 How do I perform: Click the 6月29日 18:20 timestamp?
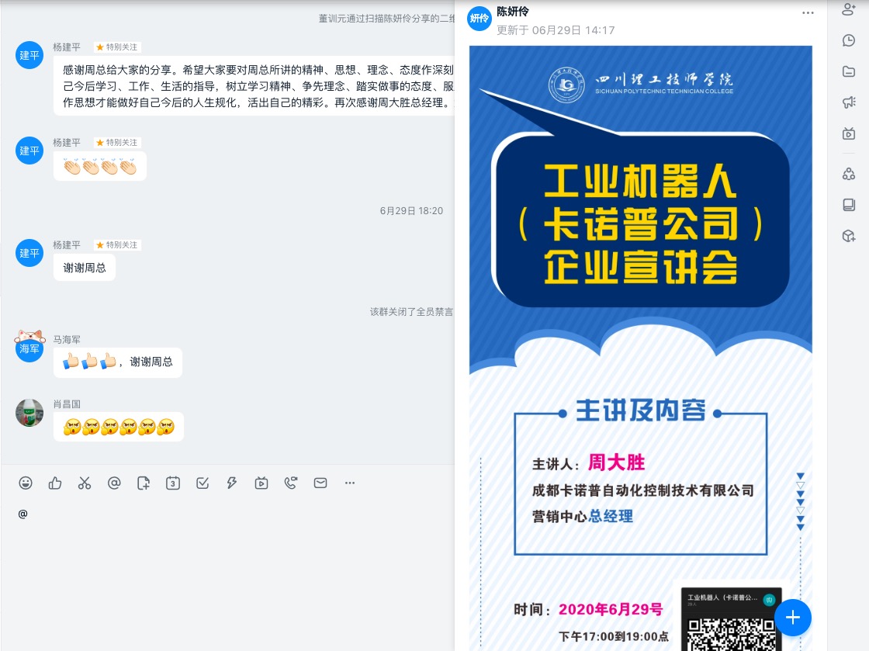pyautogui.click(x=411, y=210)
